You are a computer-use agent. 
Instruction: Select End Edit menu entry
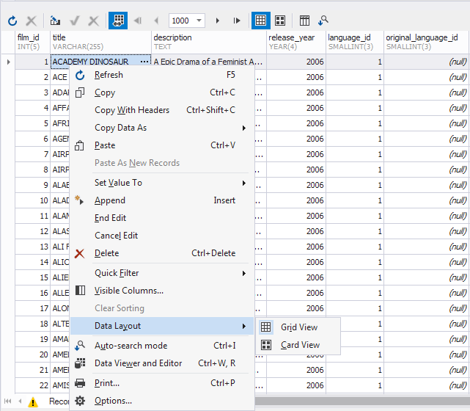click(162, 218)
